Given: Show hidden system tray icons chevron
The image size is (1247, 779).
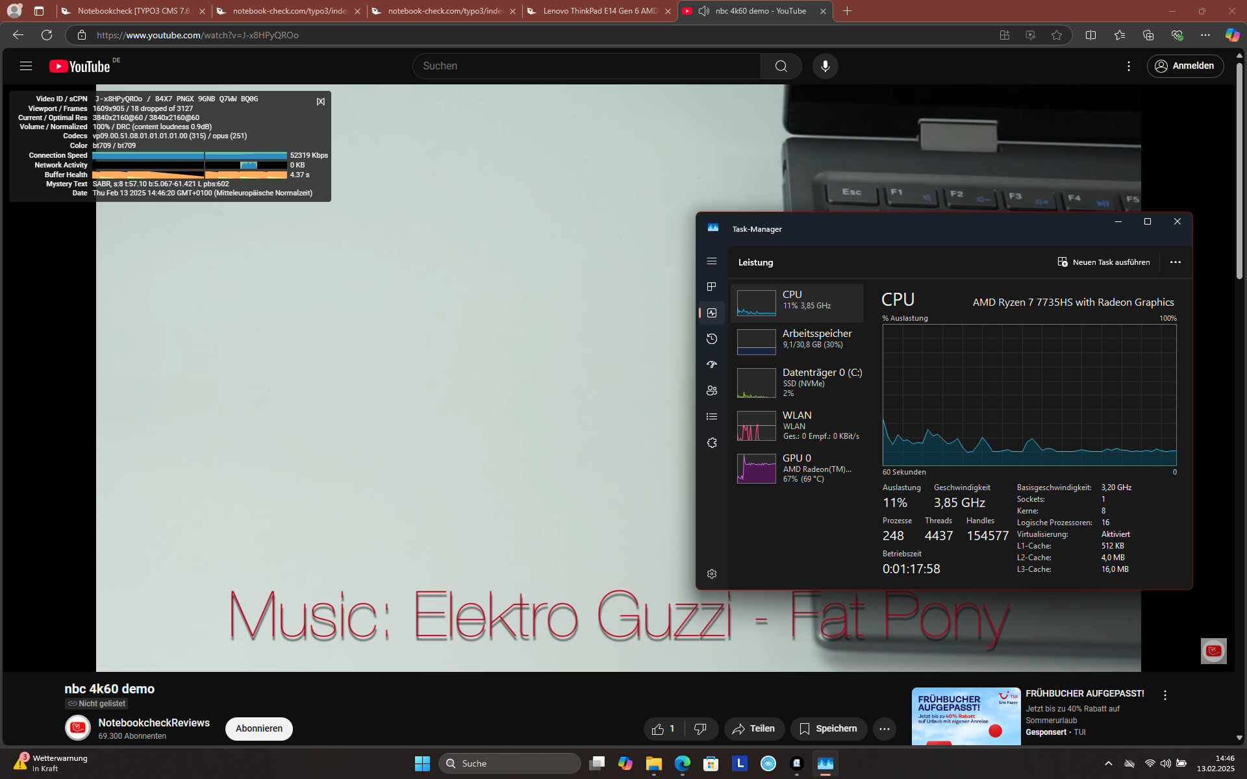Looking at the screenshot, I should [1108, 763].
